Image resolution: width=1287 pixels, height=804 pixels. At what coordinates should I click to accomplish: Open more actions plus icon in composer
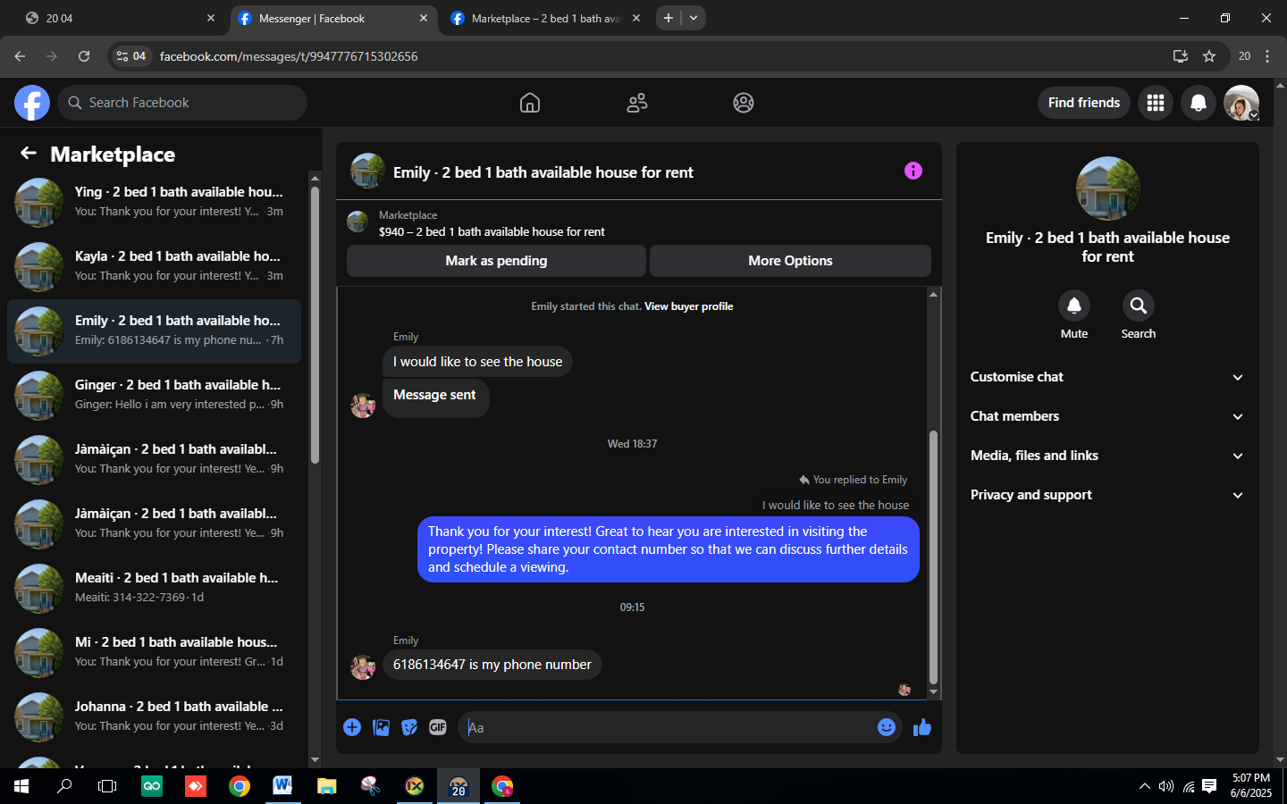point(352,727)
